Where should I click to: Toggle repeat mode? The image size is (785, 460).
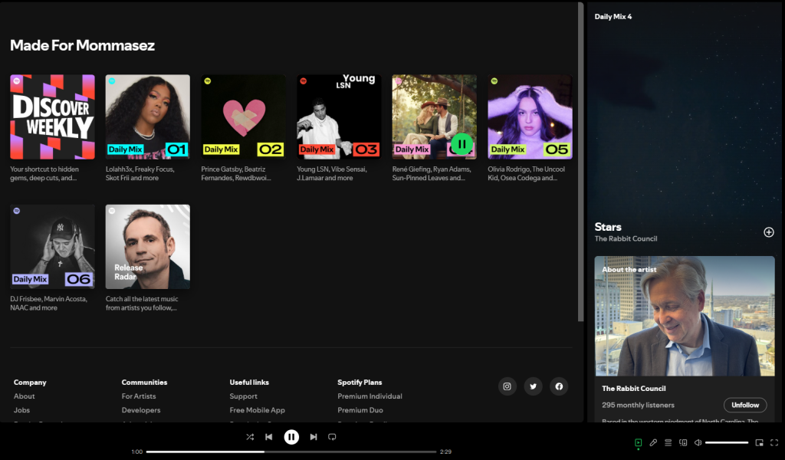click(x=332, y=437)
